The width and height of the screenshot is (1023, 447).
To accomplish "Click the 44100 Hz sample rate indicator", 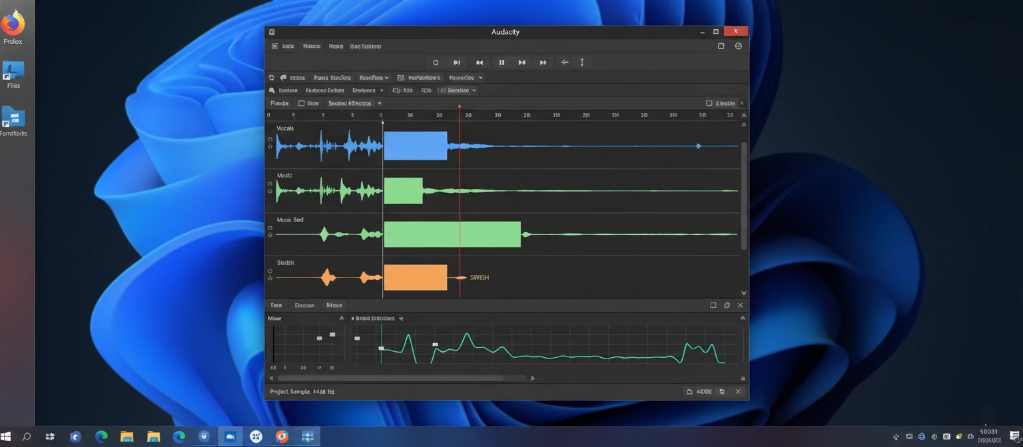I will [703, 392].
